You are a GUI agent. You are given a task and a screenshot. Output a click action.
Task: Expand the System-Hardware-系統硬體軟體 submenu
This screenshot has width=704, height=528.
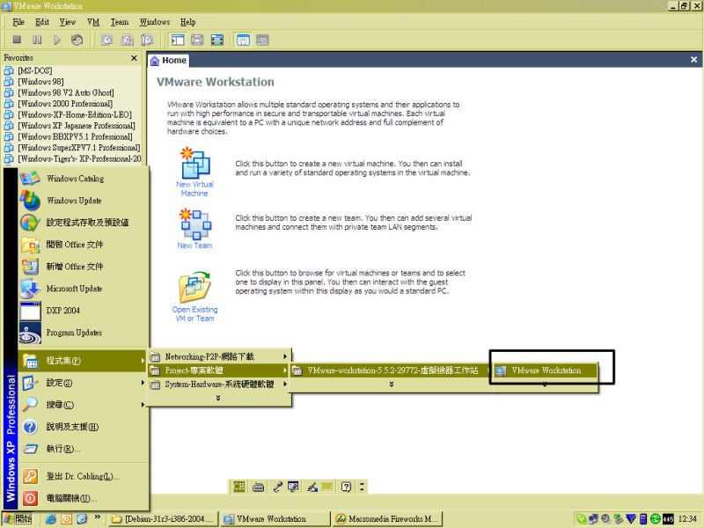[219, 385]
